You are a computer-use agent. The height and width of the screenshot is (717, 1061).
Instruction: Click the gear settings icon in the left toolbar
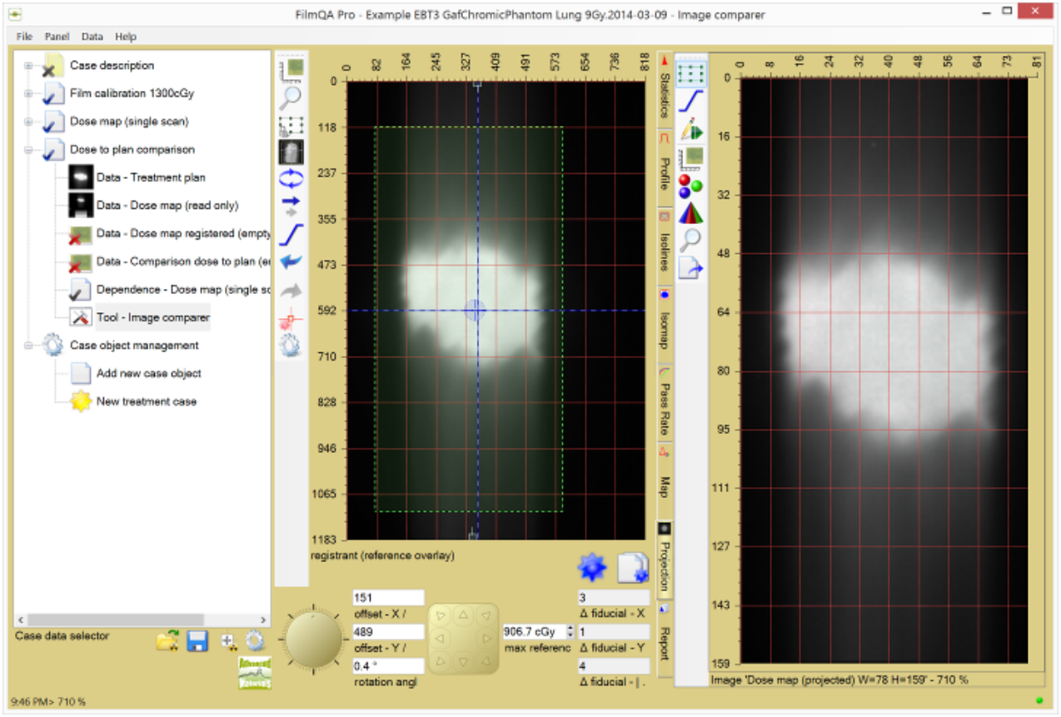click(x=291, y=345)
